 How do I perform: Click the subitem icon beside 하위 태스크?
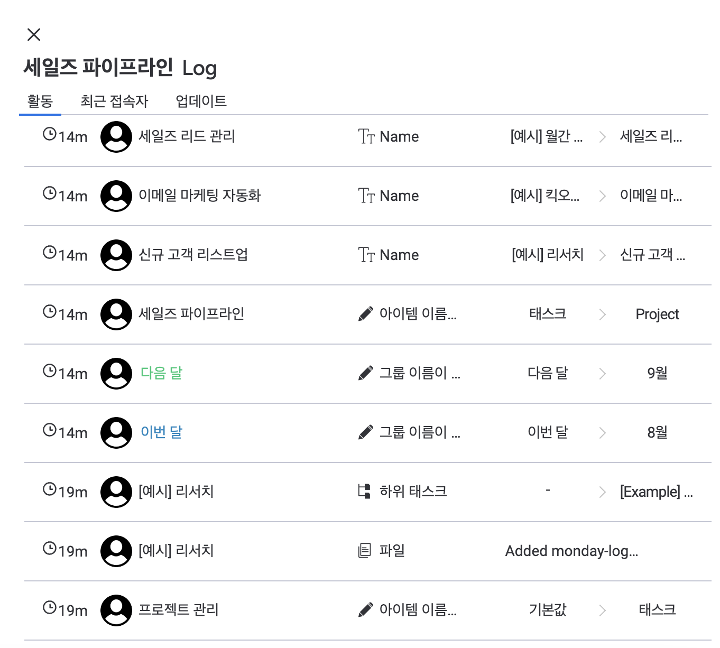(364, 492)
